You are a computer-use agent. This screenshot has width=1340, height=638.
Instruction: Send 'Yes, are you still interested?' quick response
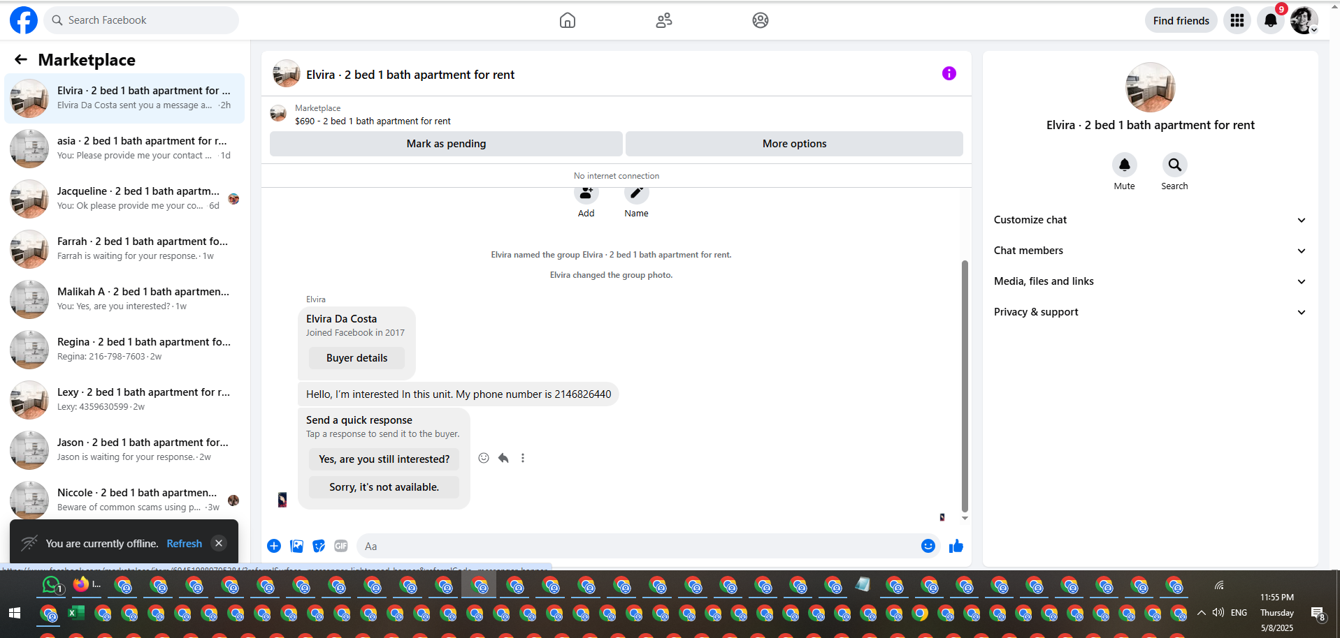[x=384, y=459]
